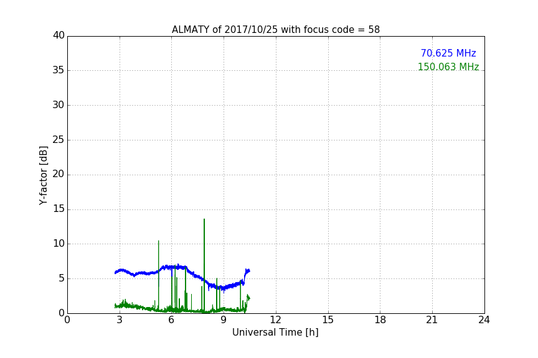Viewport: 538px width, 358px height.
Task: Click the x-axis tick label '18'
Action: (380, 320)
